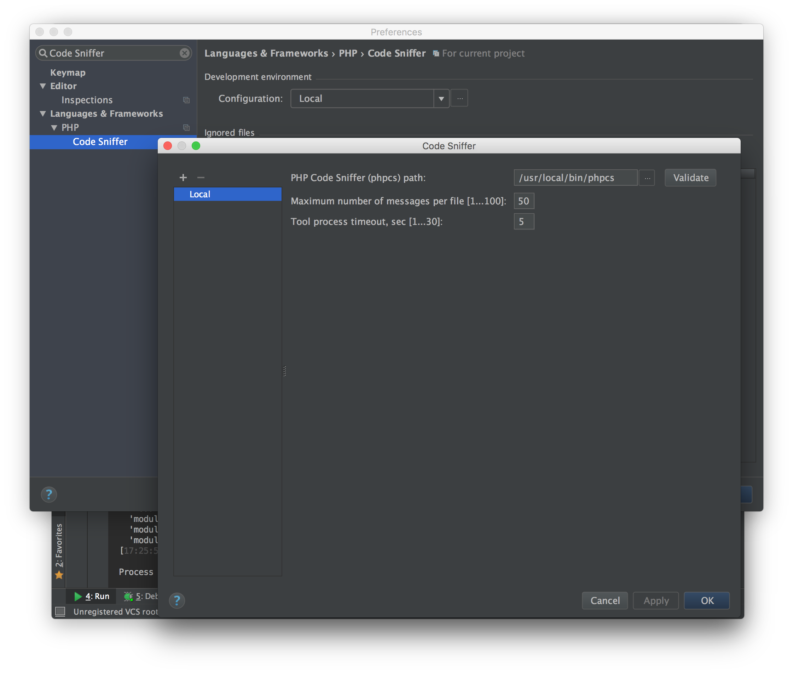
Task: Open configuration list via ellipsis next to Local dropdown
Action: [x=460, y=99]
